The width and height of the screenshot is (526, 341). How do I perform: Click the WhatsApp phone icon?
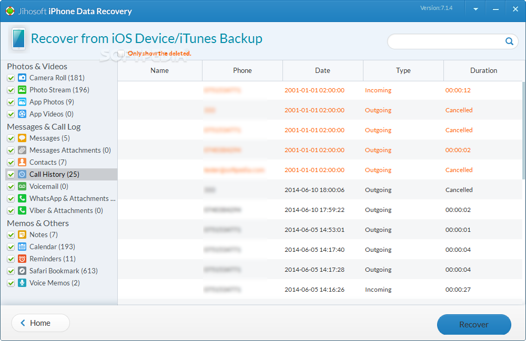tap(22, 198)
